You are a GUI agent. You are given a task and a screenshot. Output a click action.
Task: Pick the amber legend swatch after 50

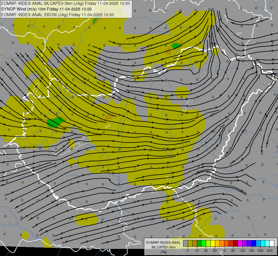click(x=217, y=243)
